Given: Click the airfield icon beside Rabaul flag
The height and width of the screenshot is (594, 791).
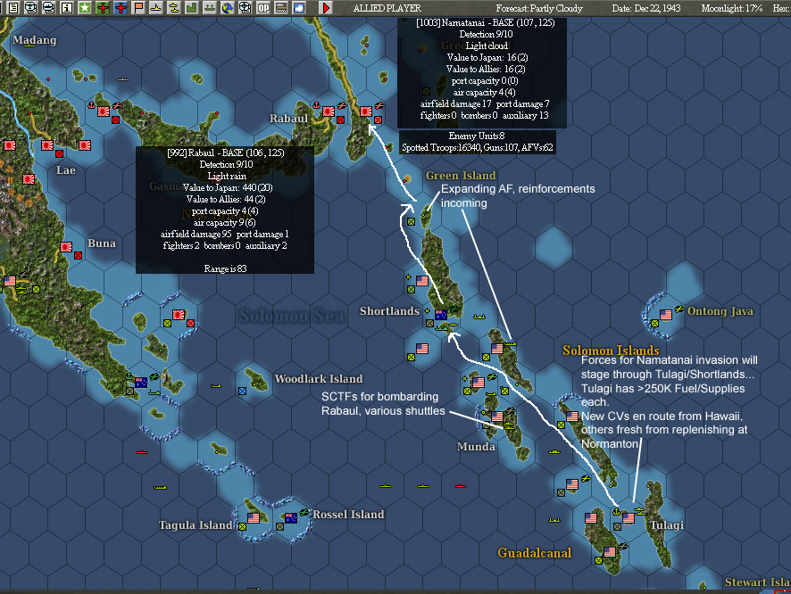Looking at the screenshot, I should 342,105.
